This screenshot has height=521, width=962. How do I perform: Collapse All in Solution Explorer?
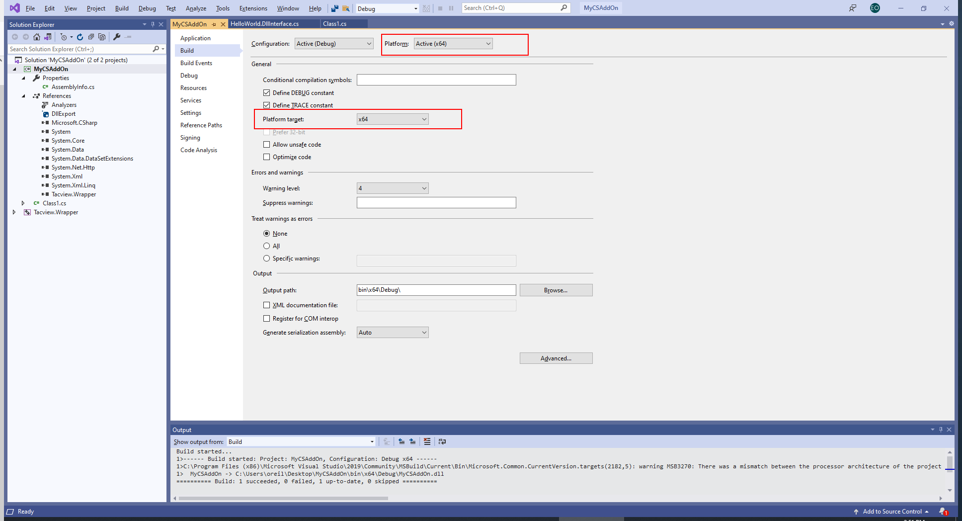(91, 37)
